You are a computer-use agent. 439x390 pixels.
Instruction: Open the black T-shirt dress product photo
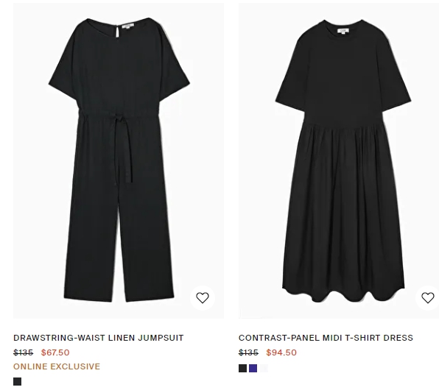pyautogui.click(x=339, y=160)
